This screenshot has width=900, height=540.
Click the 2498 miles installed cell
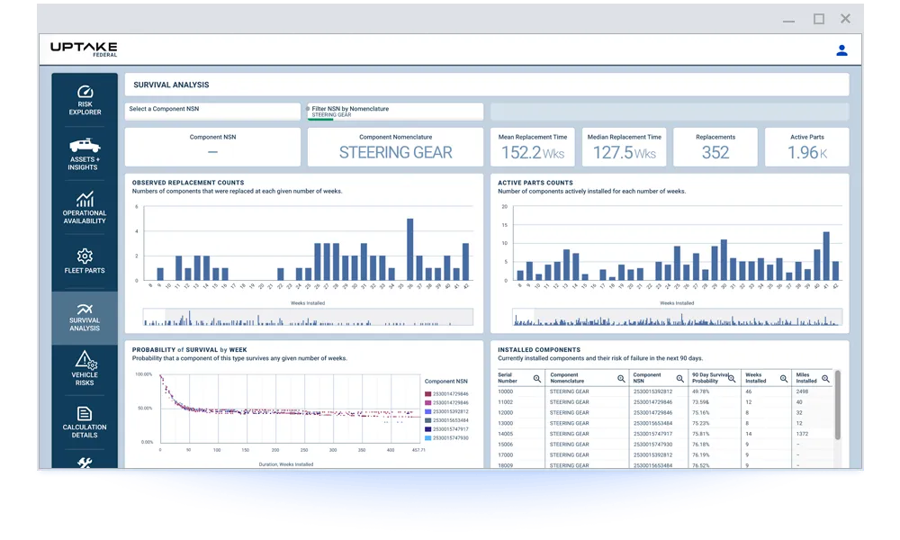802,391
